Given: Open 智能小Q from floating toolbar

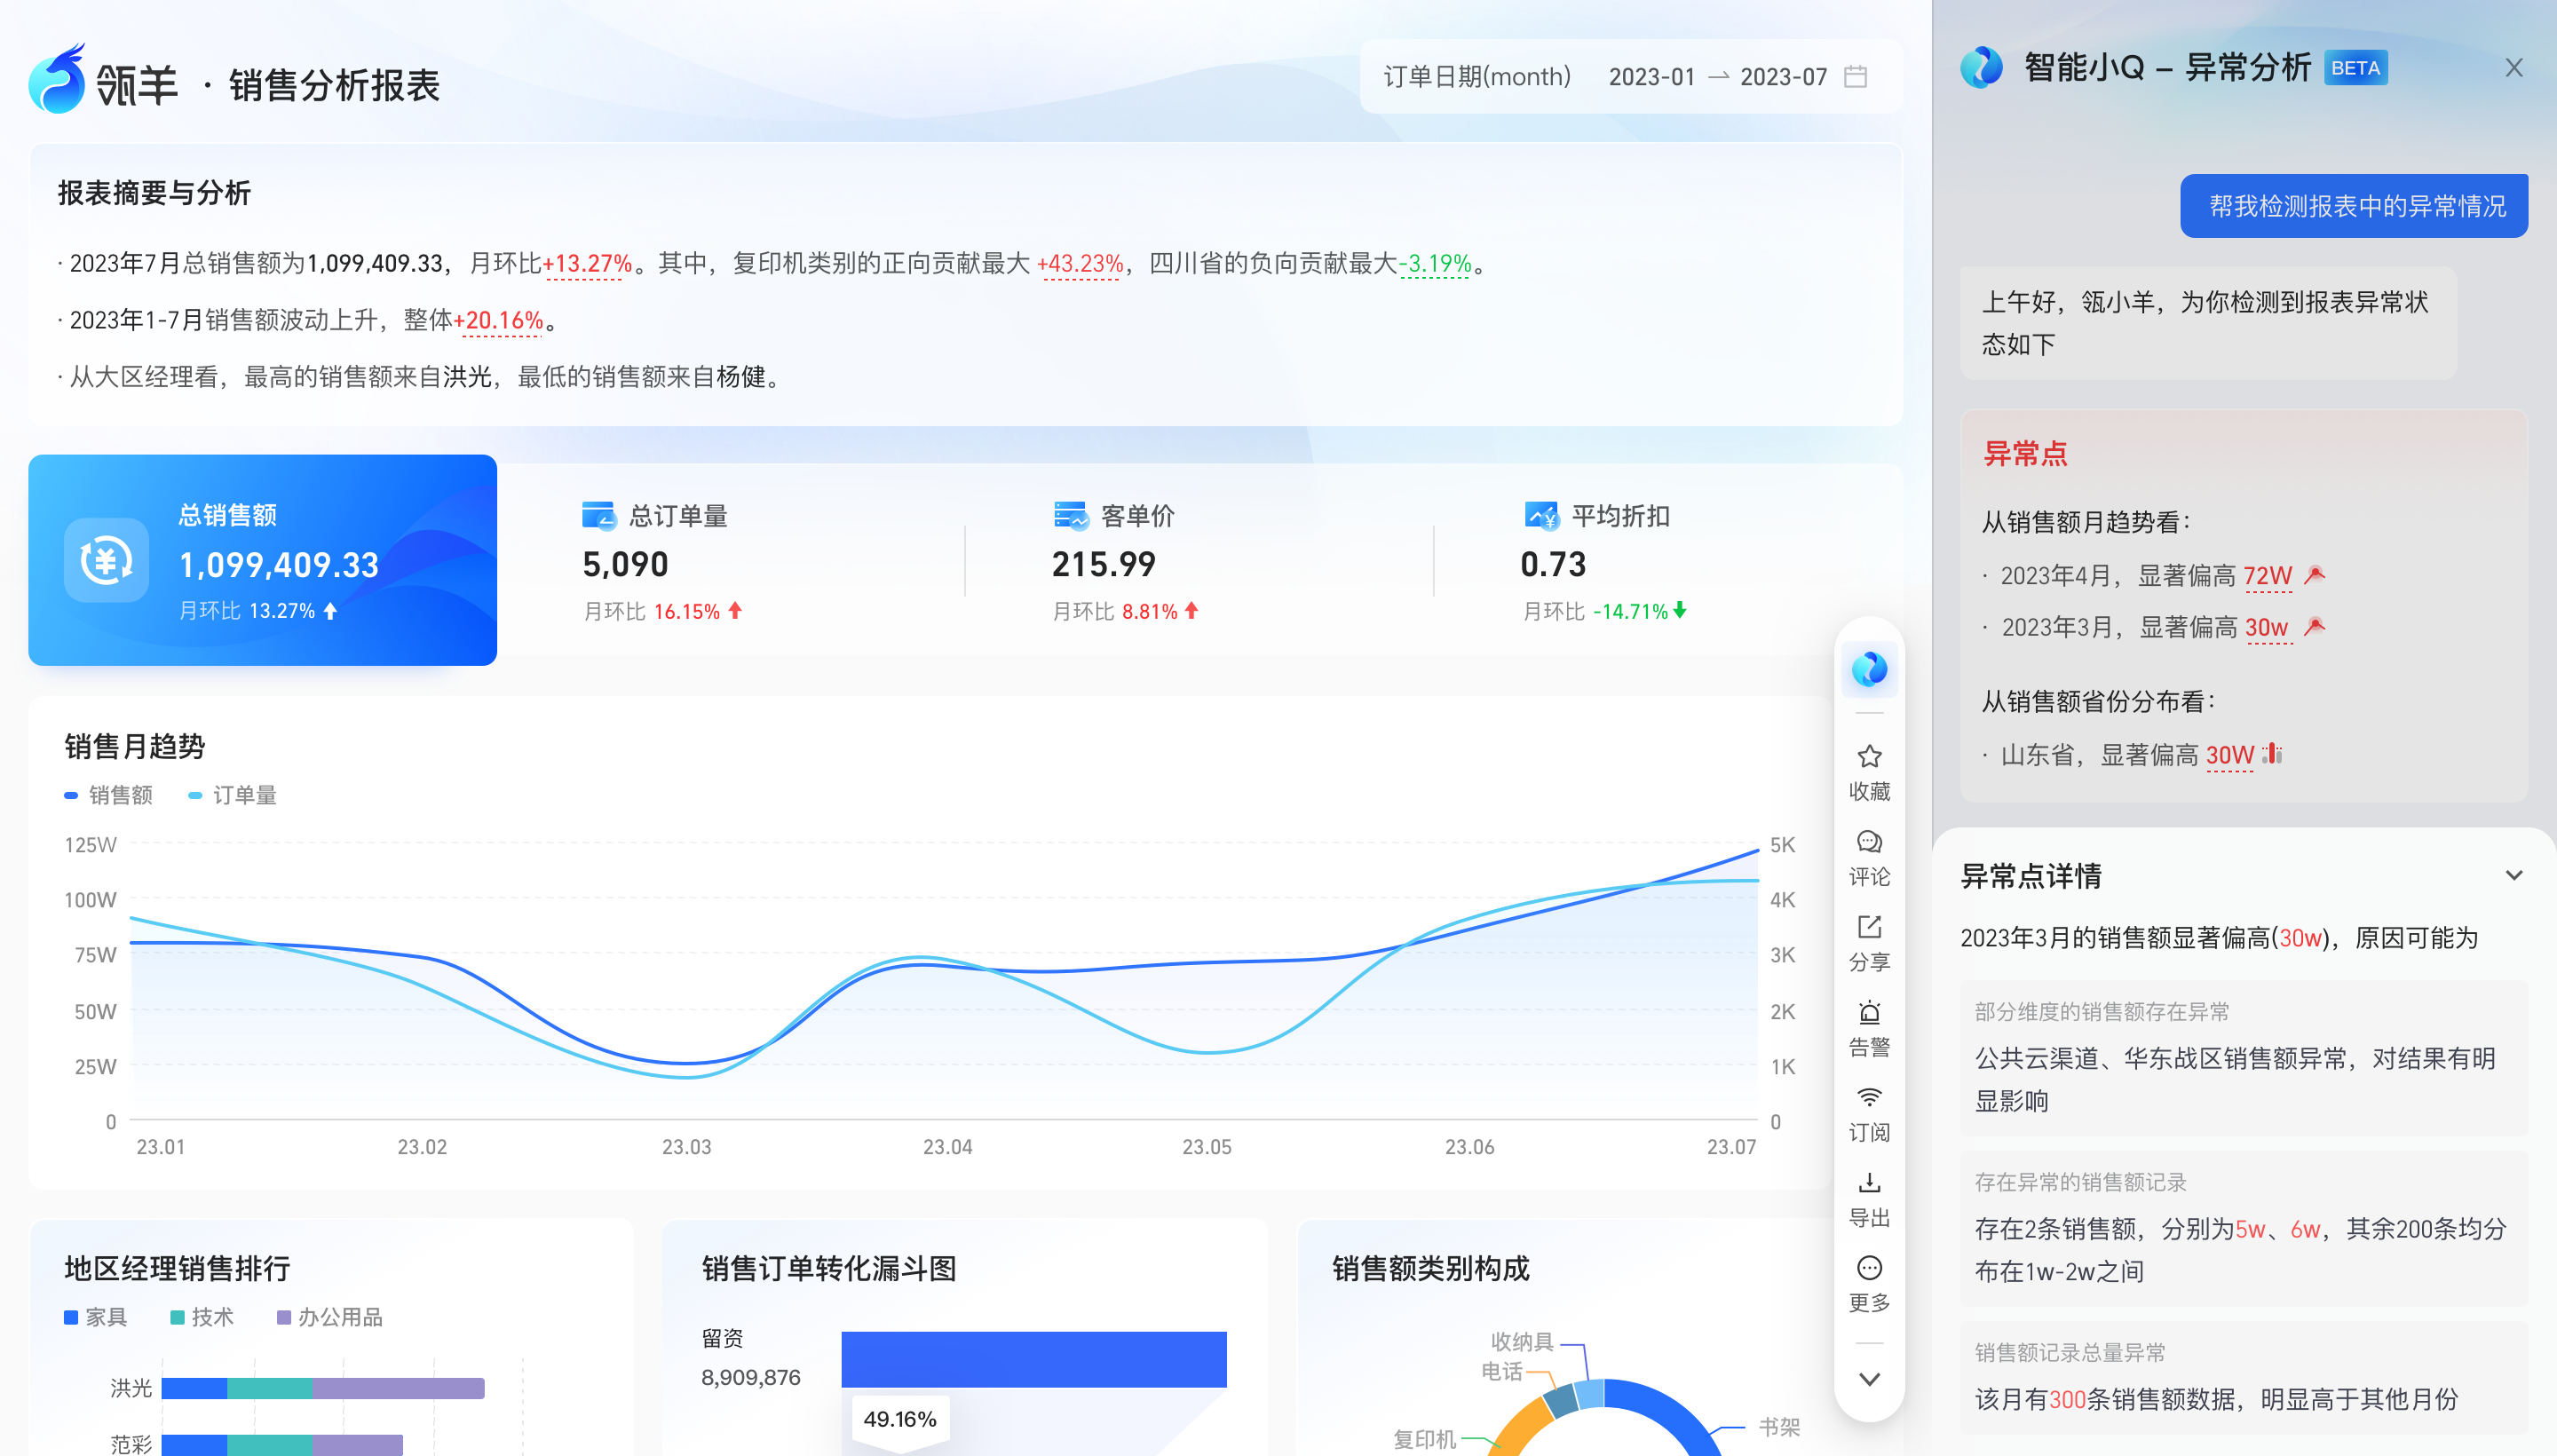Looking at the screenshot, I should point(1869,669).
